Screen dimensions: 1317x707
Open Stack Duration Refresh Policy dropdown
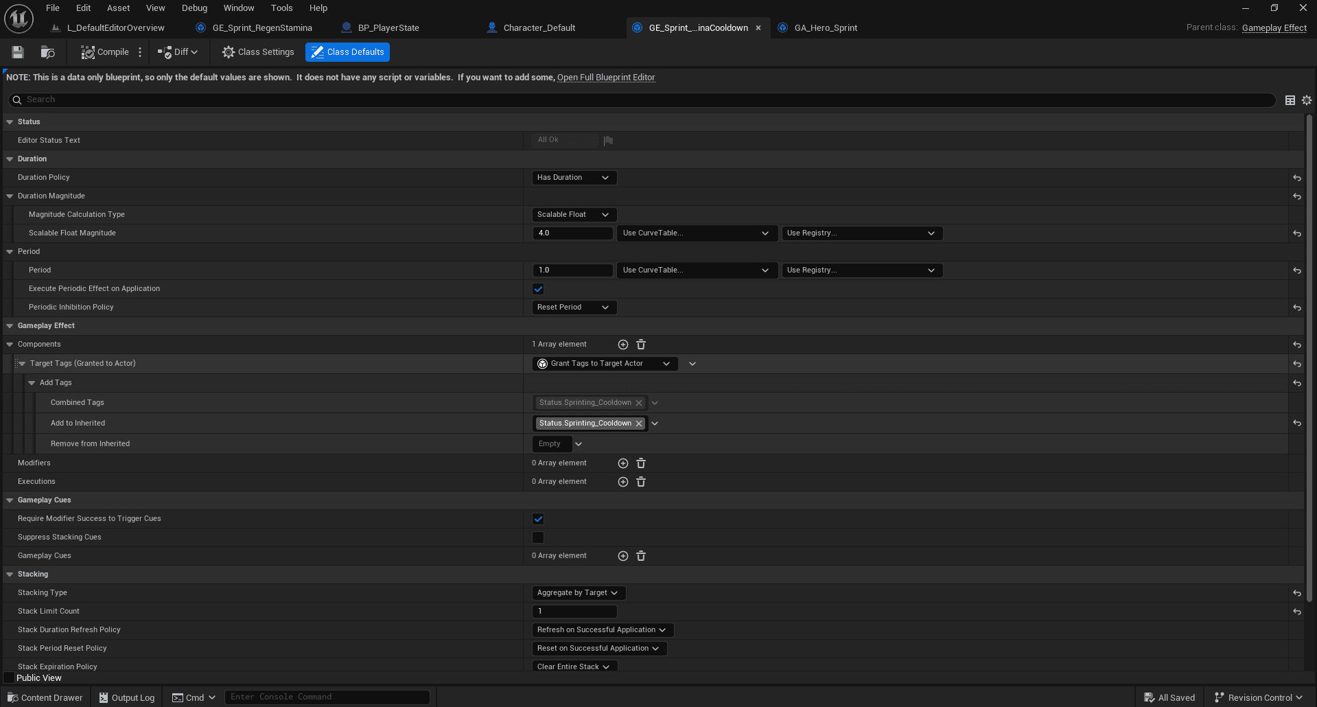click(x=603, y=630)
